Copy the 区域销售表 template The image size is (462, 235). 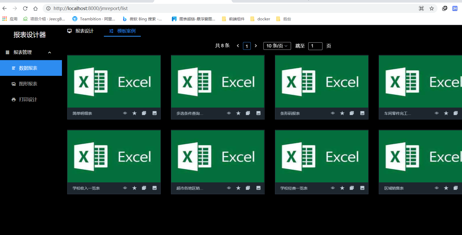(456, 188)
